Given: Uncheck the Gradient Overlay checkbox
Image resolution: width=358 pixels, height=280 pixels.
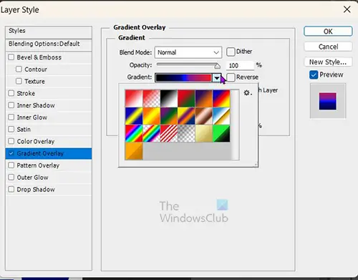Looking at the screenshot, I should click(x=11, y=153).
